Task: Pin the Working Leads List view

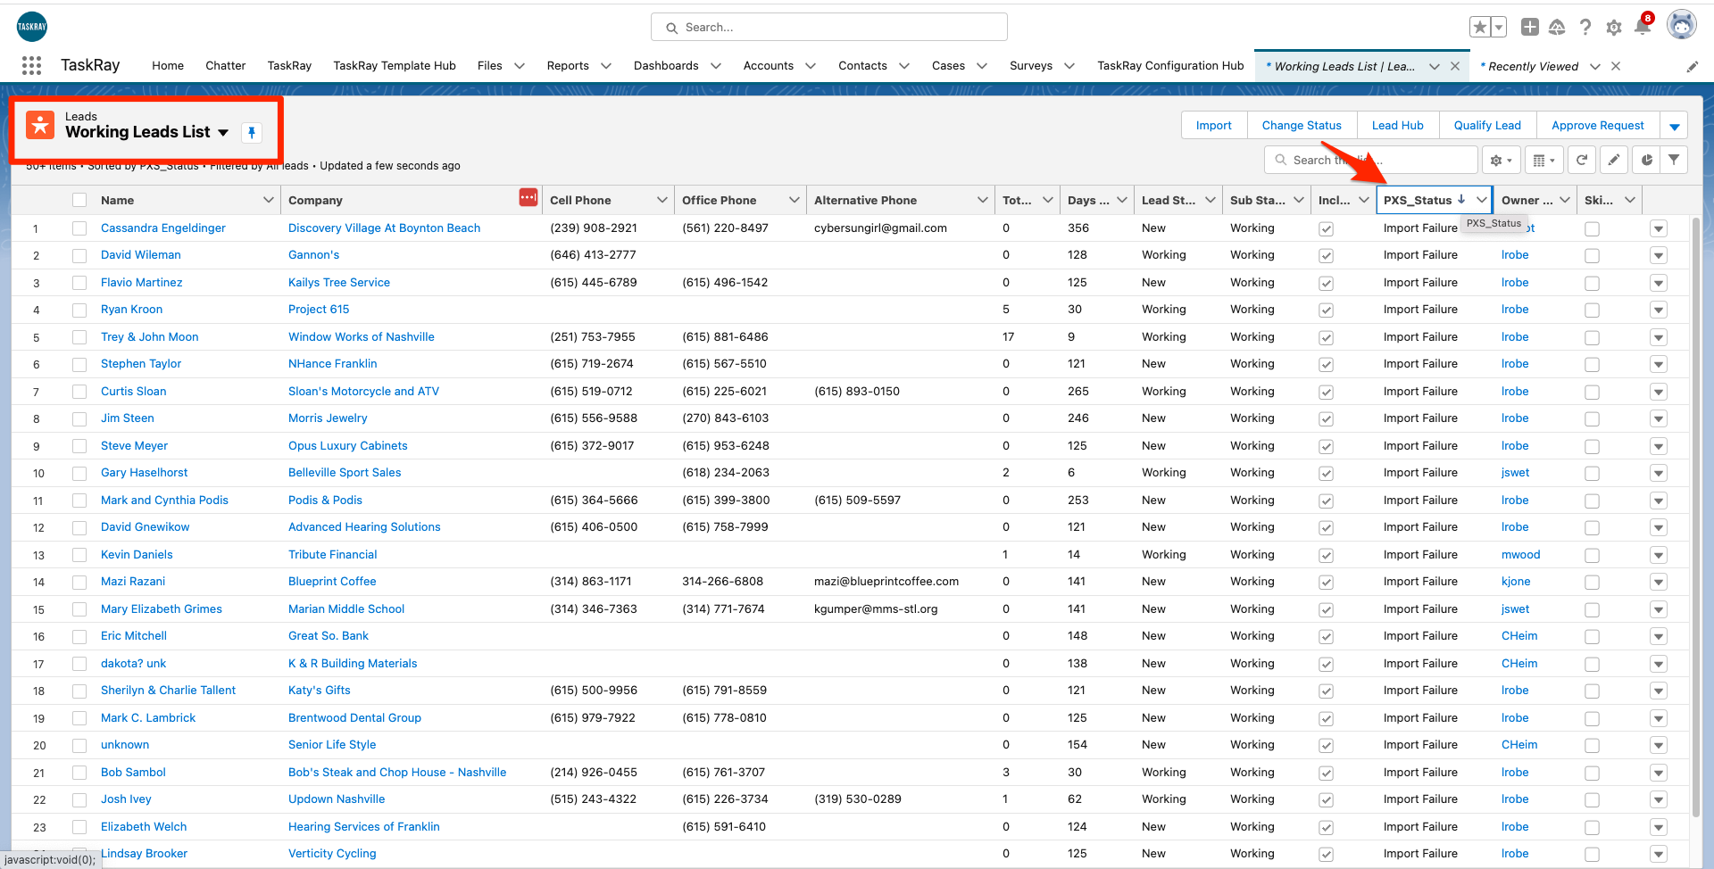Action: pos(252,133)
